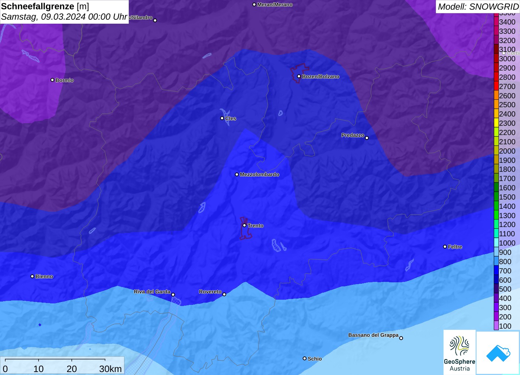Pick the legend color swatch for 2300
Screen dimensions: 520x375
[496, 123]
